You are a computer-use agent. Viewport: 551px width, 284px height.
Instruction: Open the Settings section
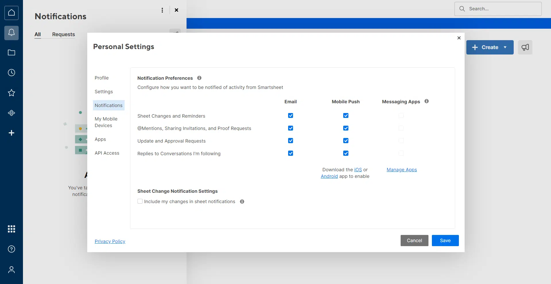pyautogui.click(x=104, y=92)
